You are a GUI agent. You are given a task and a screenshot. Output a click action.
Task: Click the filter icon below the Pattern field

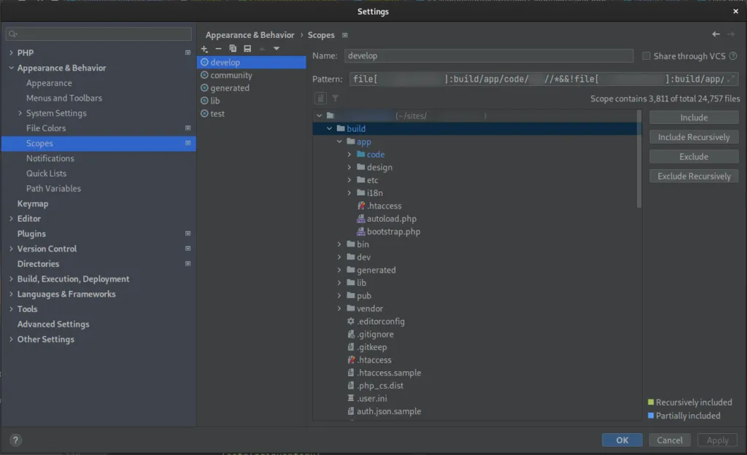[334, 98]
